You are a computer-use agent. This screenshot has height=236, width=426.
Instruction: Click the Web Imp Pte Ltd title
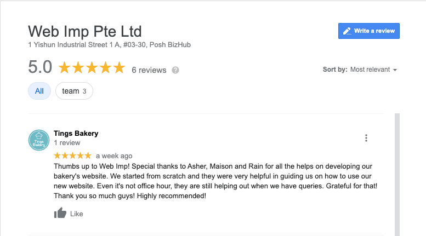(x=85, y=31)
